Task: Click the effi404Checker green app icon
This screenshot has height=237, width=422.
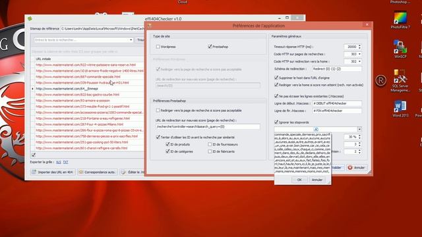Action: (30, 18)
